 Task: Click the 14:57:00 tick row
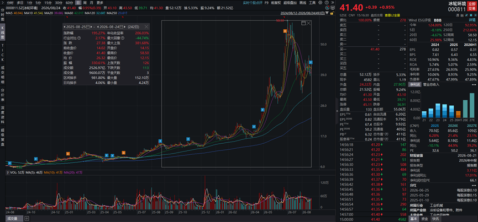tap(372, 214)
